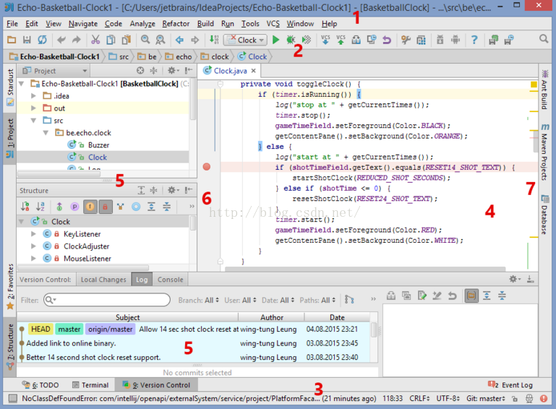Select the Buzzer class in Project tree
The image size is (556, 409).
pos(98,145)
